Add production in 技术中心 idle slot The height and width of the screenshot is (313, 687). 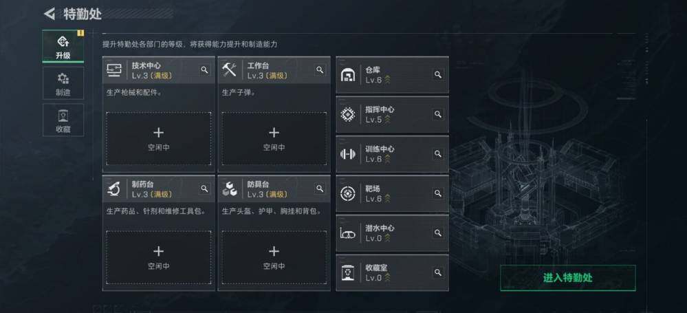pos(159,138)
